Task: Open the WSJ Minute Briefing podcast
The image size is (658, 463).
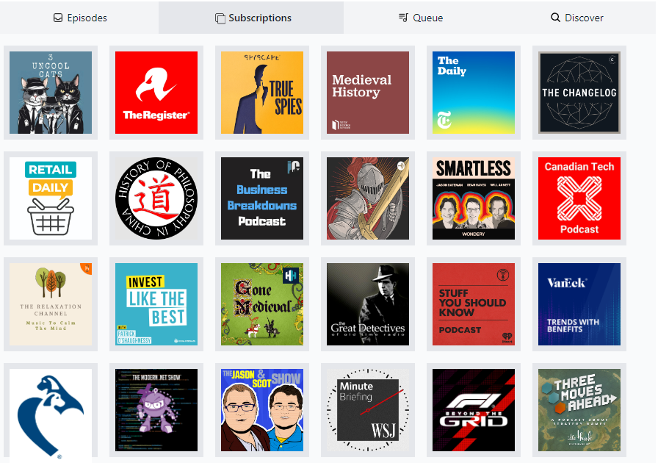Action: 368,410
